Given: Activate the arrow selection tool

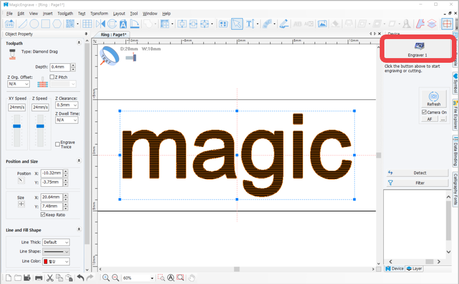Looking at the screenshot, I should [237, 24].
